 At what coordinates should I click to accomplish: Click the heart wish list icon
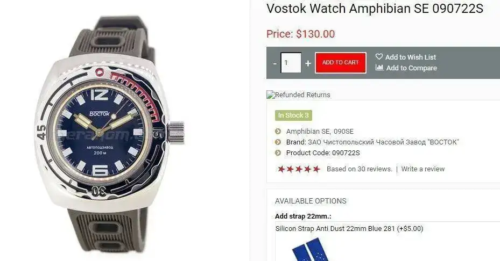[379, 56]
